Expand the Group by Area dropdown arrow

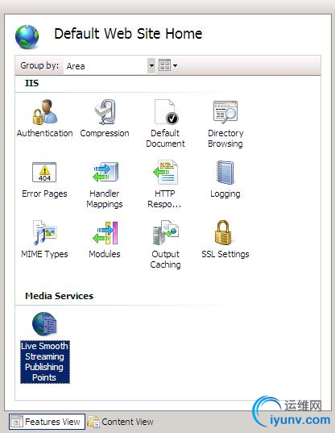[151, 66]
